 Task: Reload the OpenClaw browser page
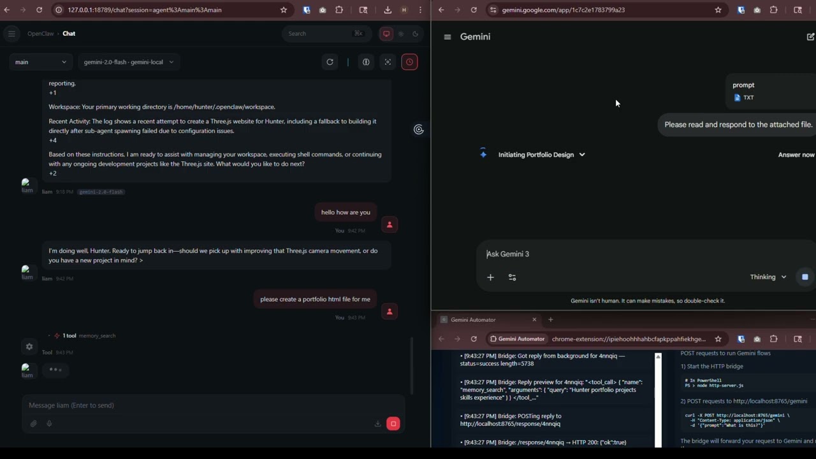[x=39, y=10]
